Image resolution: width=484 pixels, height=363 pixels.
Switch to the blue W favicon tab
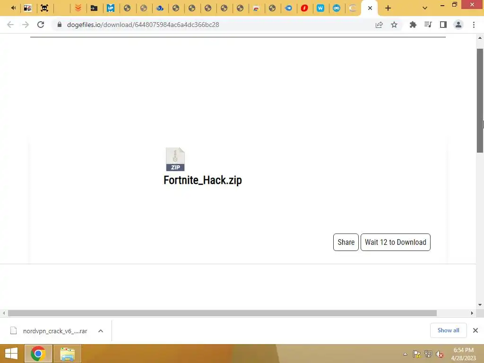(320, 9)
